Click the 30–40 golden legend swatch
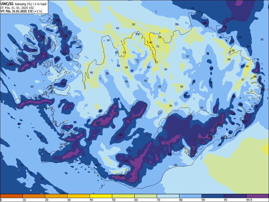 click(79, 196)
